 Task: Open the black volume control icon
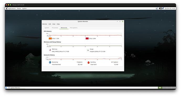coord(160,8)
